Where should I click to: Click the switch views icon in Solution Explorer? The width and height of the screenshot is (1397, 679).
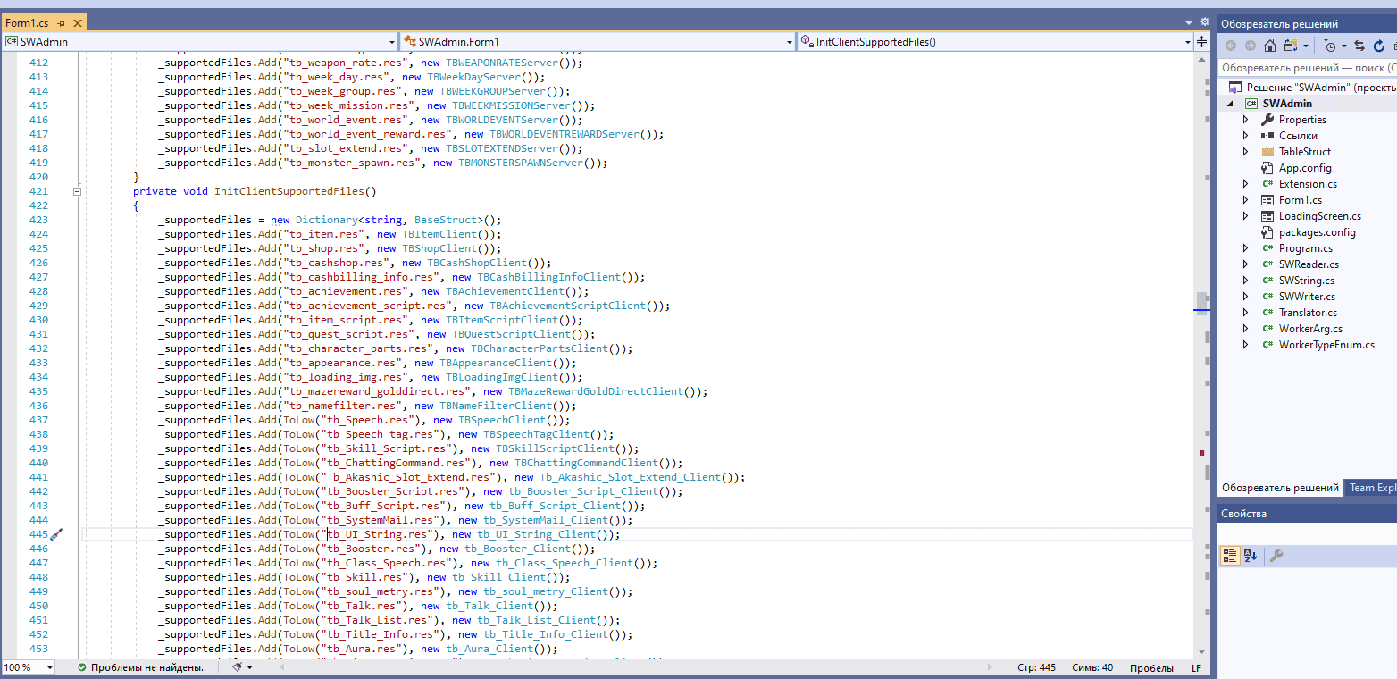[1290, 46]
